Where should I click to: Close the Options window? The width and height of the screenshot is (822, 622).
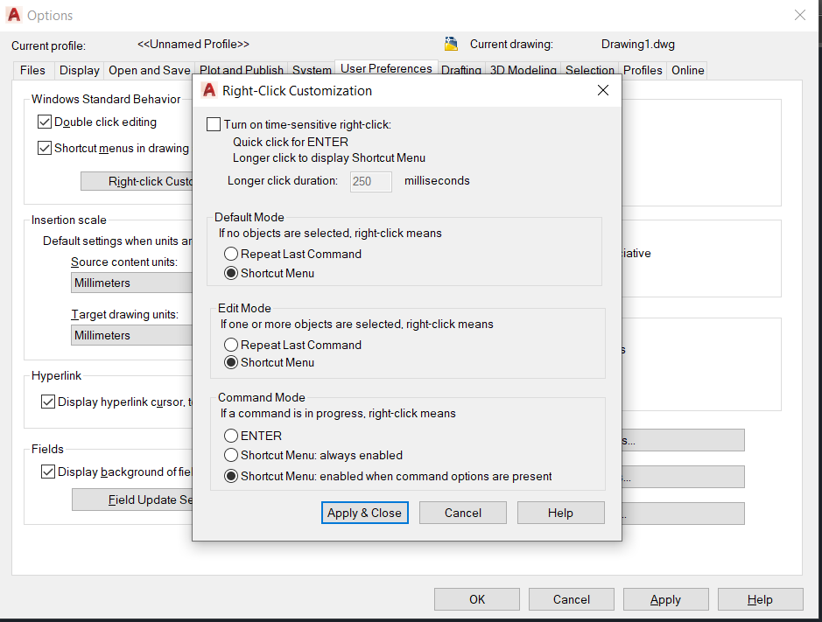(x=799, y=15)
